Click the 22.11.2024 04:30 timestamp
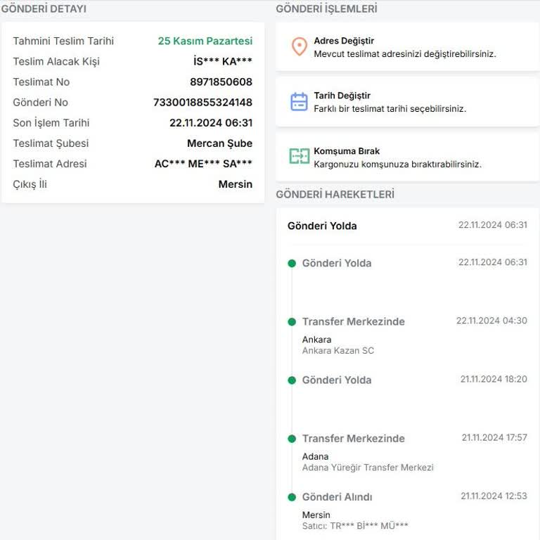 pos(491,321)
